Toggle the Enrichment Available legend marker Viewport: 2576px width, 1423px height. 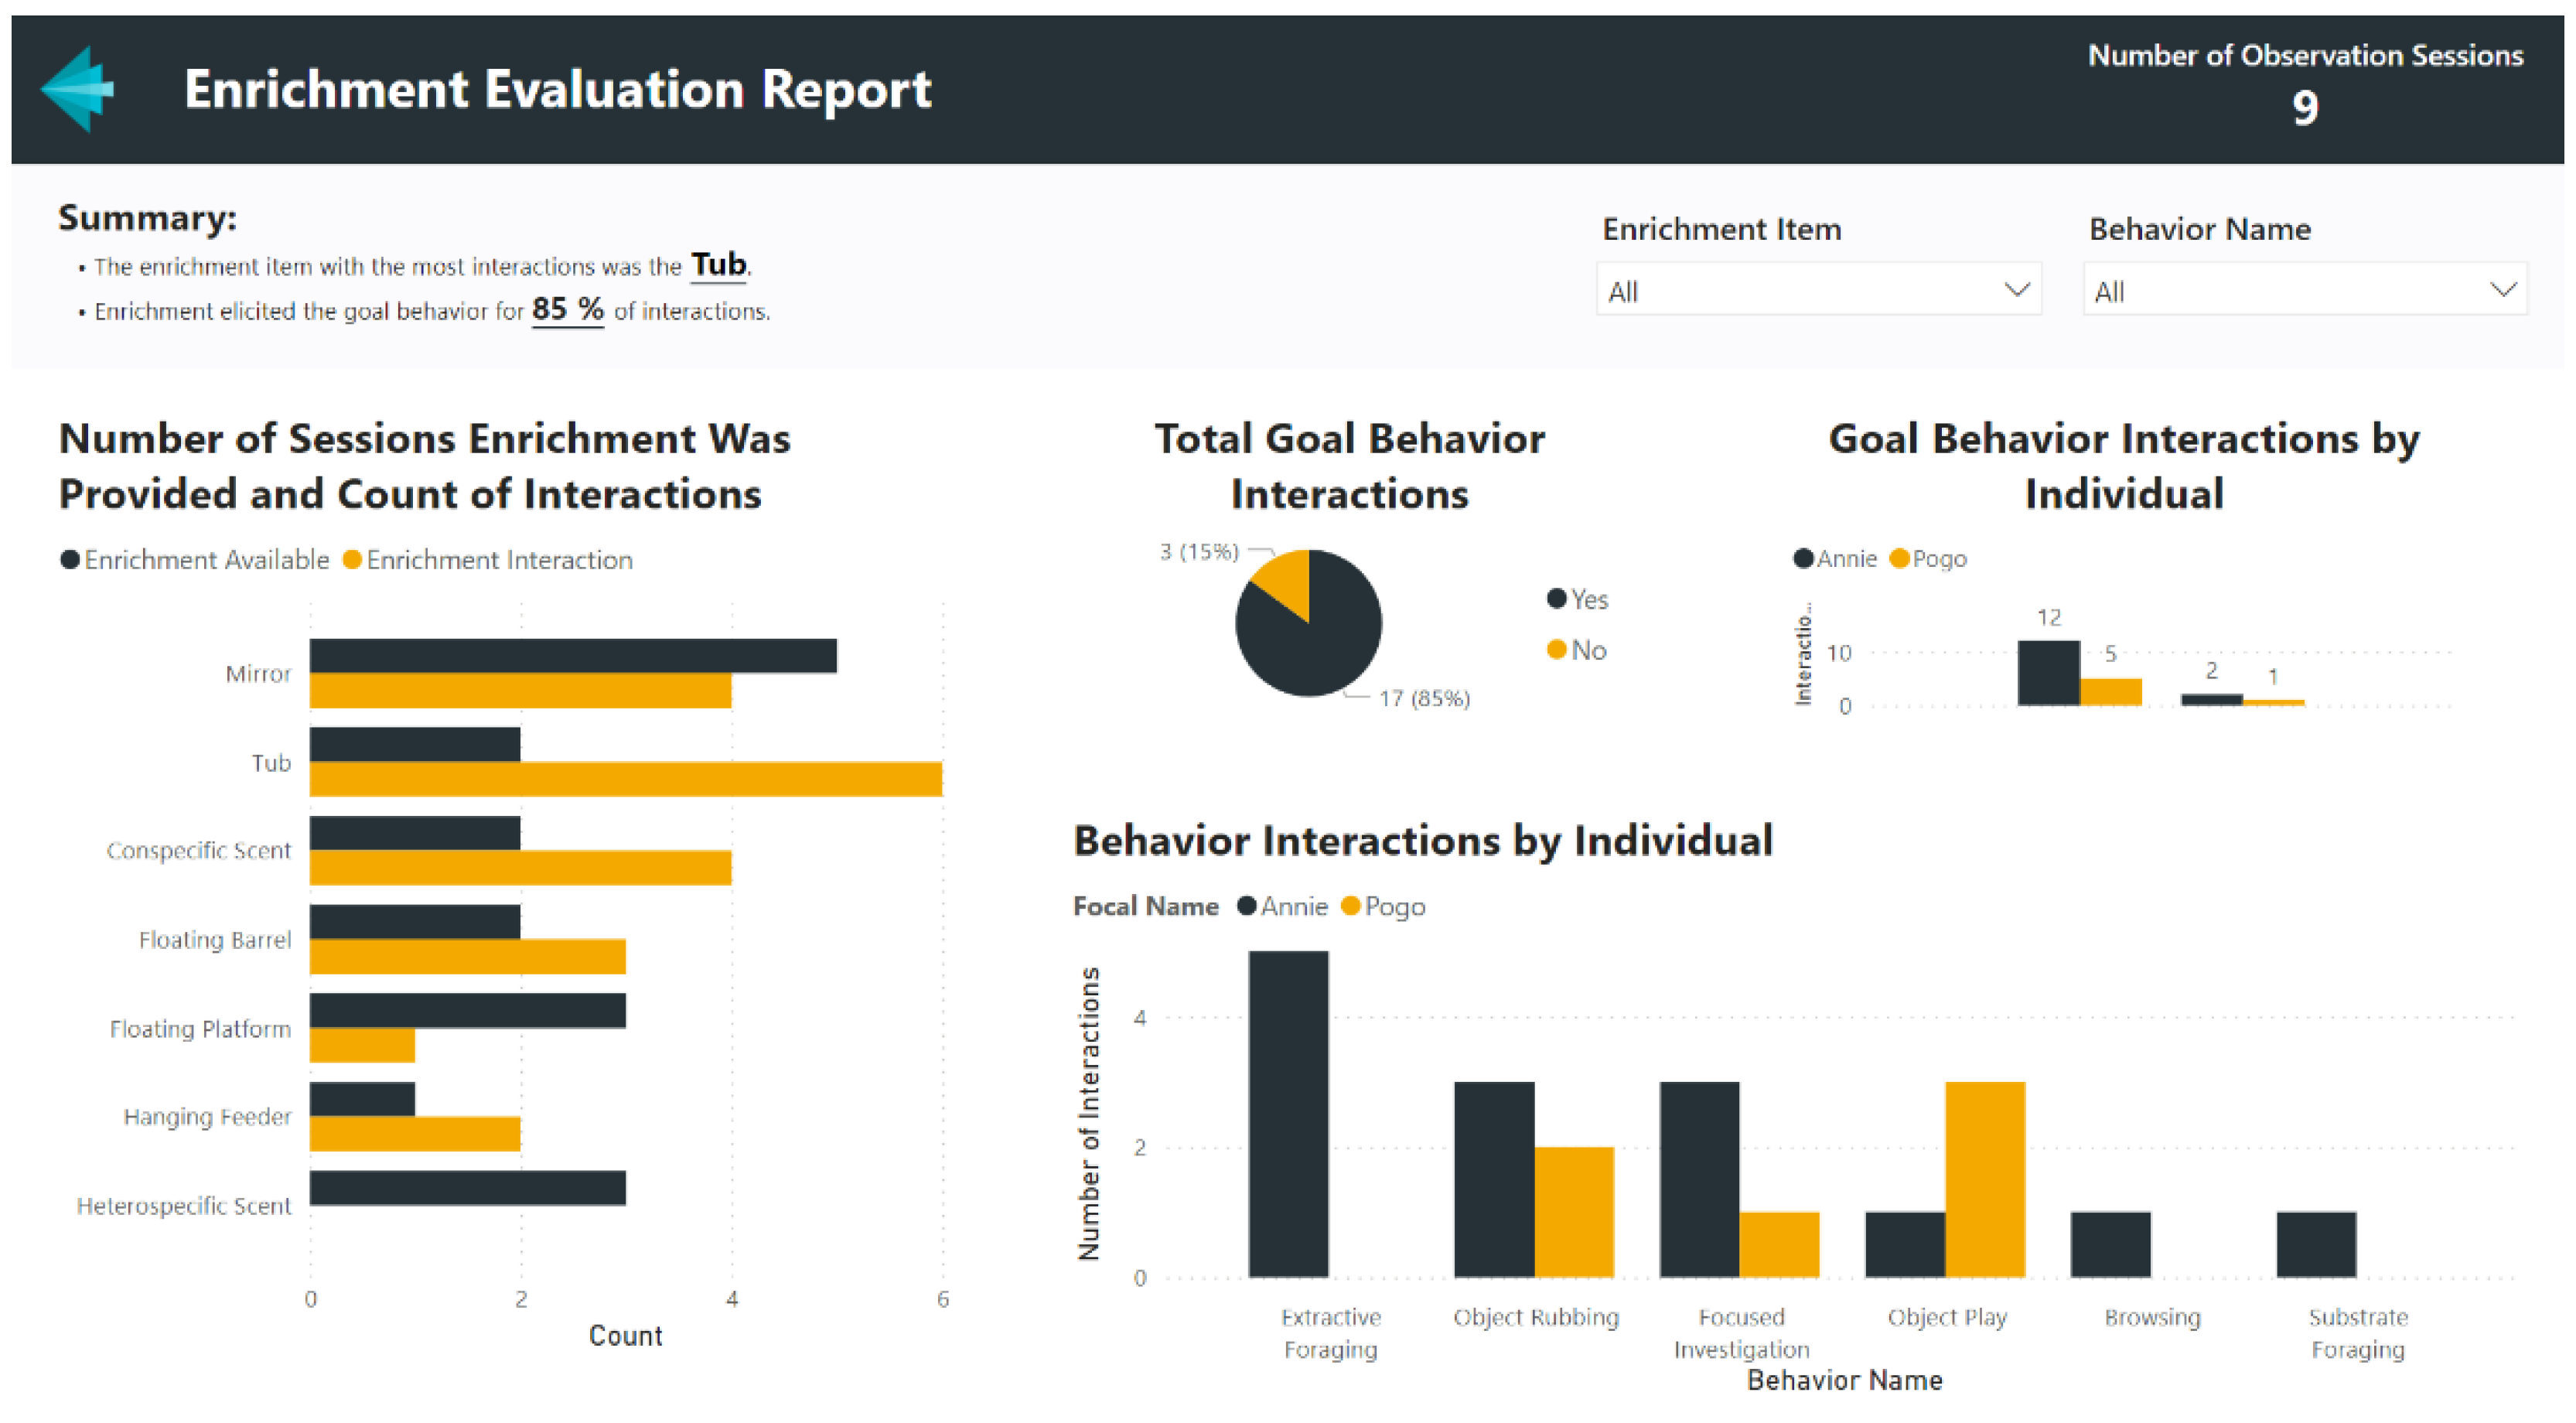[x=70, y=560]
